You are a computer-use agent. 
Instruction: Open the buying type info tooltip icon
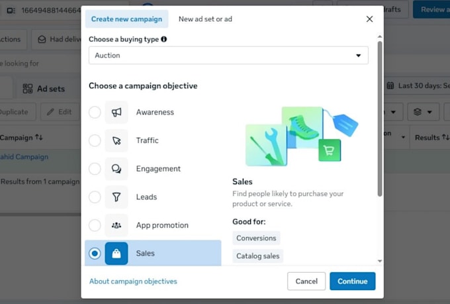(164, 39)
